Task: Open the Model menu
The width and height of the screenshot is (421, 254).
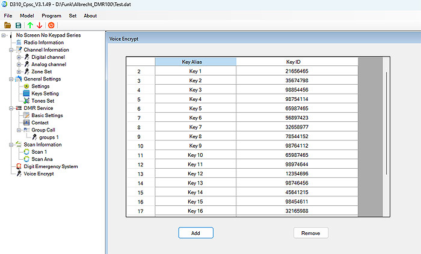Action: [26, 16]
